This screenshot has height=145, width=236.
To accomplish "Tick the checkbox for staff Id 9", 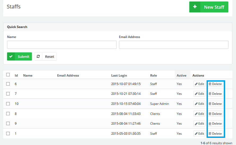I will 8,124.
